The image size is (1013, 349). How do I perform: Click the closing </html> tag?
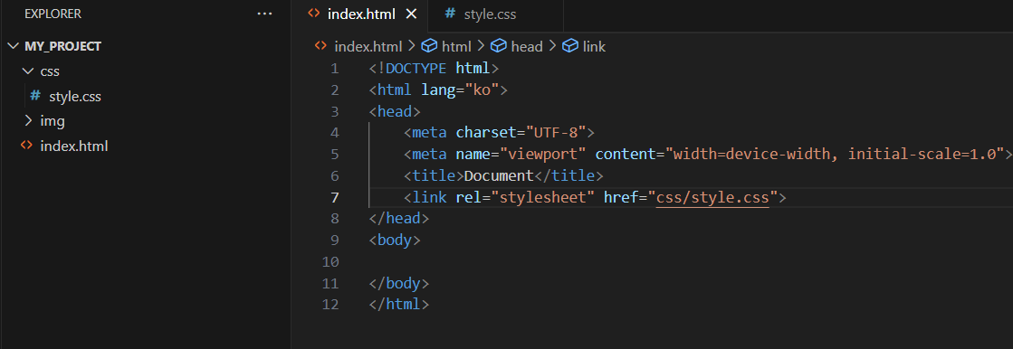tap(398, 305)
